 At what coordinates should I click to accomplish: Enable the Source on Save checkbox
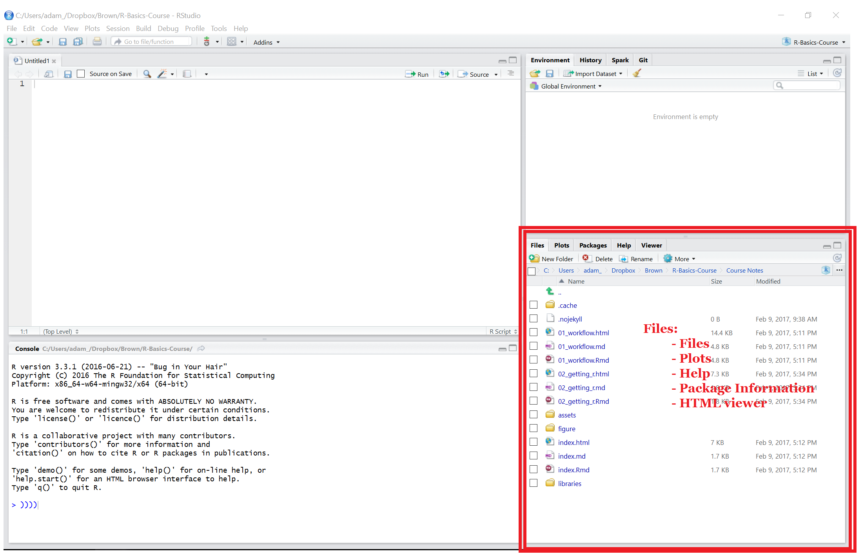point(81,74)
